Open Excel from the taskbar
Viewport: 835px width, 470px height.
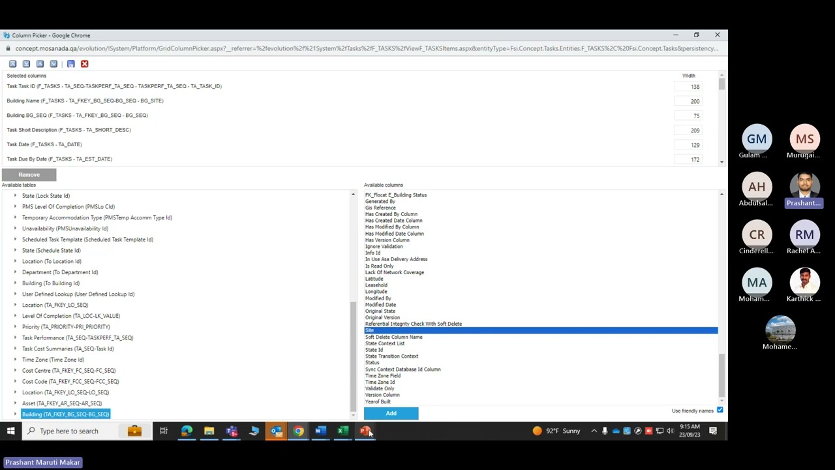click(x=342, y=431)
